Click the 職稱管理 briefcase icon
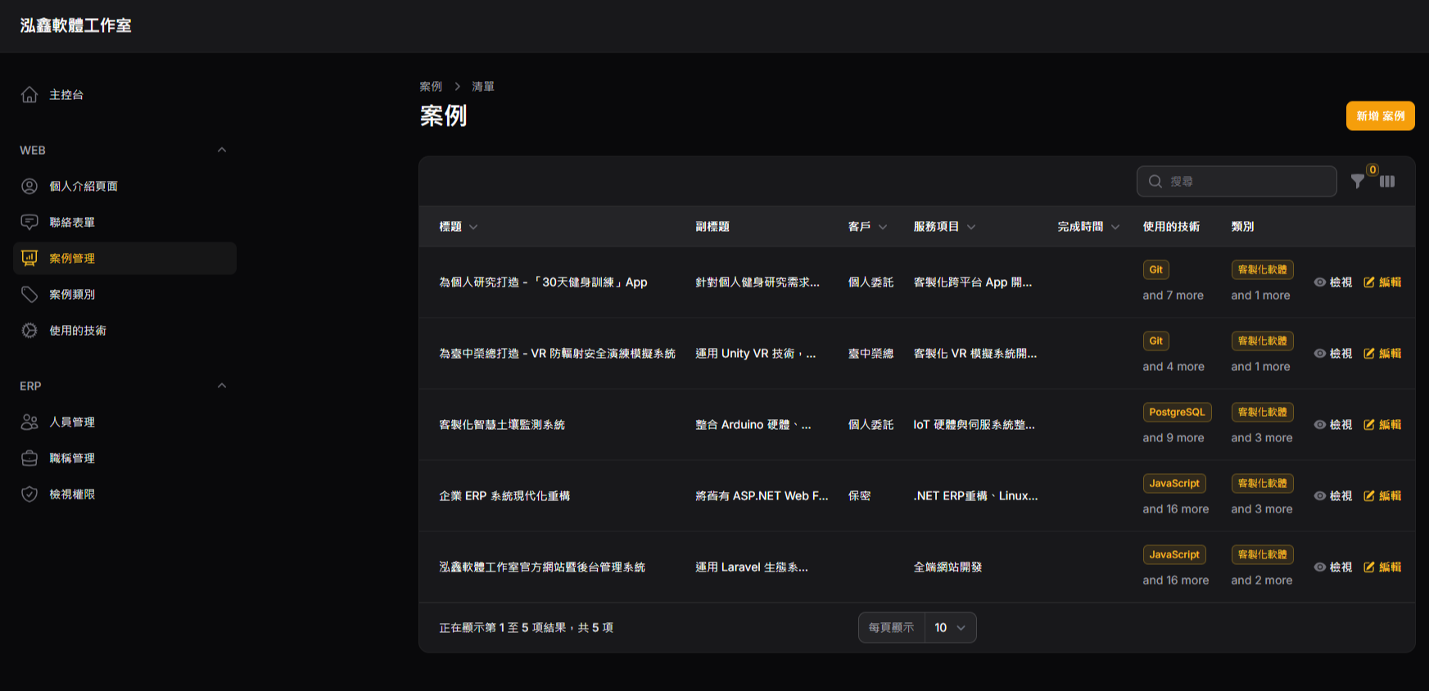Viewport: 1429px width, 691px height. (x=29, y=458)
